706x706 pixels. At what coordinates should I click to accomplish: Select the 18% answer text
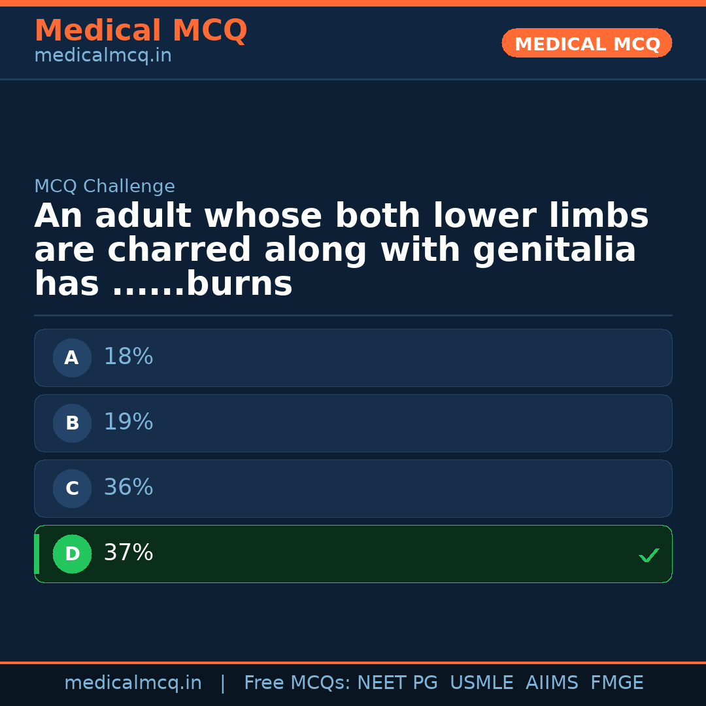(x=128, y=357)
